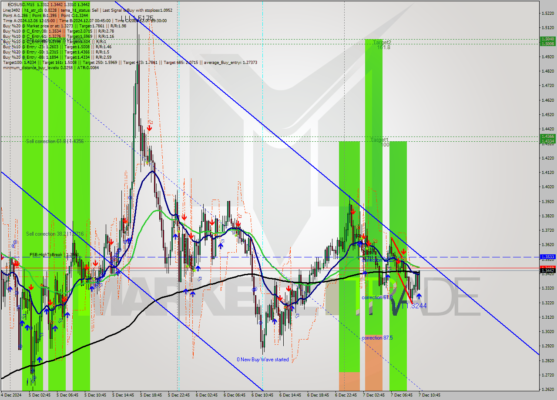This screenshot has height=400, width=557.
Task: Click the 'Buy %20 @ Entry -88: 1.1894' row
Action: click(x=58, y=57)
